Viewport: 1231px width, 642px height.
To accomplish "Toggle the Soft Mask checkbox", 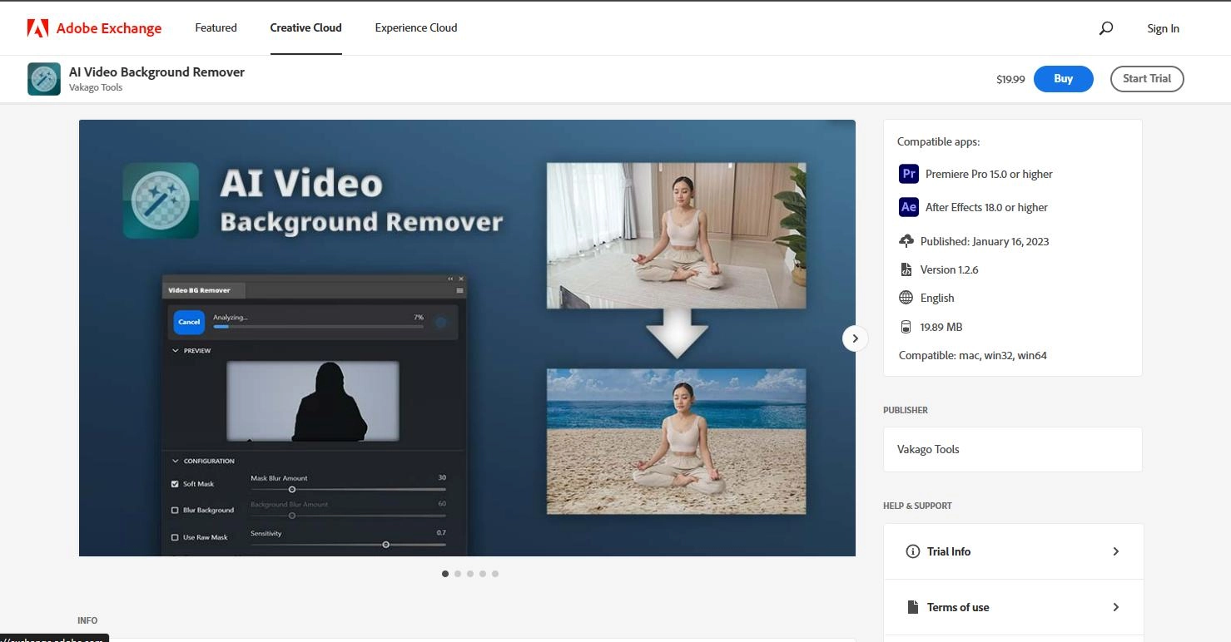I will click(x=175, y=484).
